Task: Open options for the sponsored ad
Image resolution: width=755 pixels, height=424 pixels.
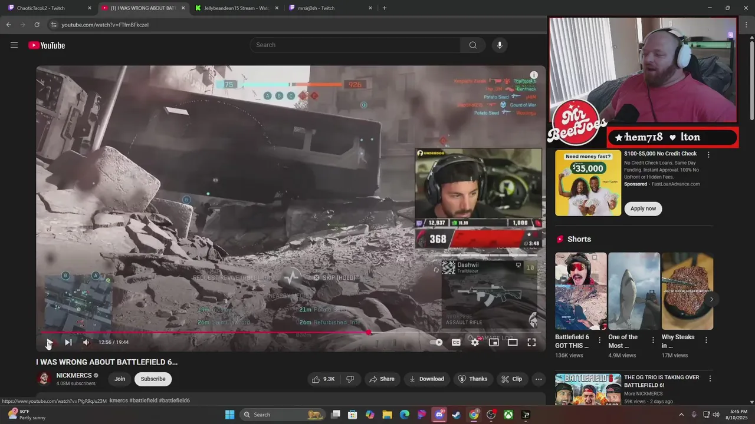Action: click(x=708, y=154)
